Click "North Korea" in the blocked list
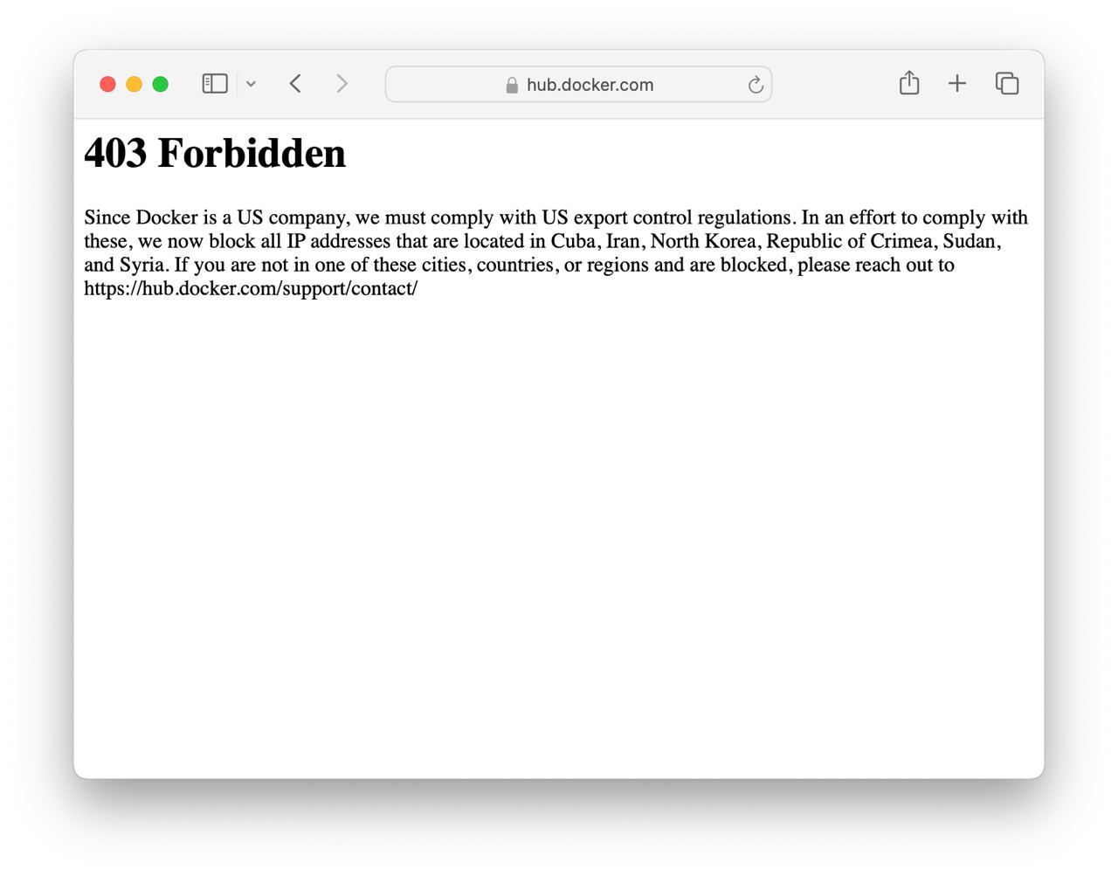 (703, 241)
